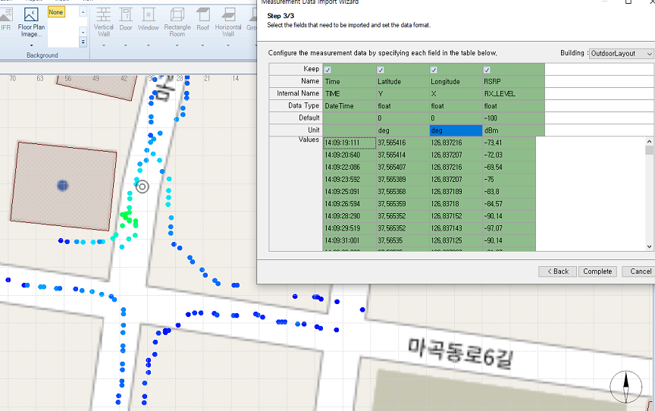The height and width of the screenshot is (411, 655).
Task: Select the Door tool
Action: pyautogui.click(x=126, y=20)
